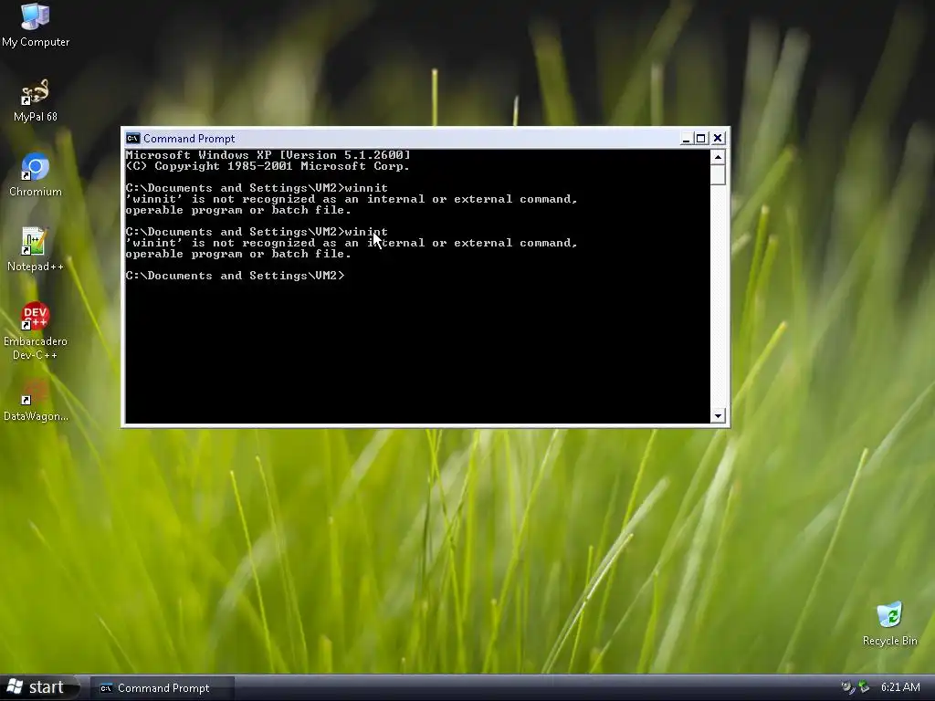Select the DataWagon desktop shortcut
This screenshot has width=935, height=701.
pos(36,400)
